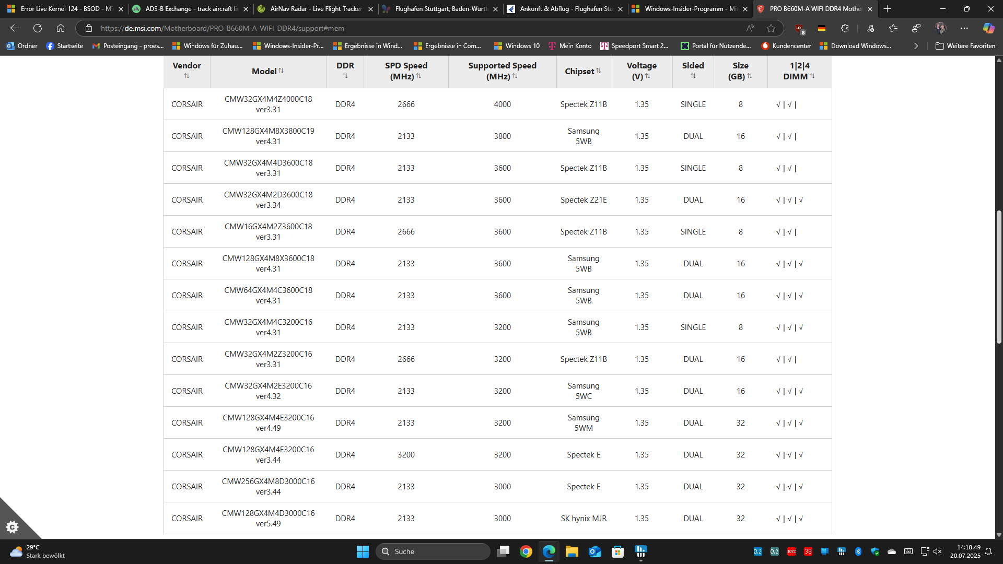Open Windows Security tray icon
The width and height of the screenshot is (1003, 564).
click(x=875, y=551)
